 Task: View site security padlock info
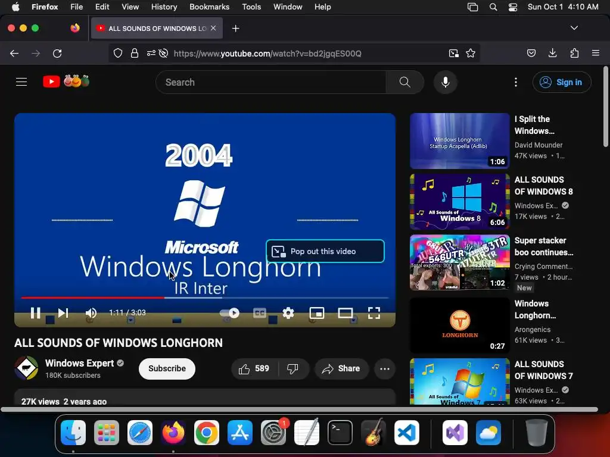coord(135,53)
